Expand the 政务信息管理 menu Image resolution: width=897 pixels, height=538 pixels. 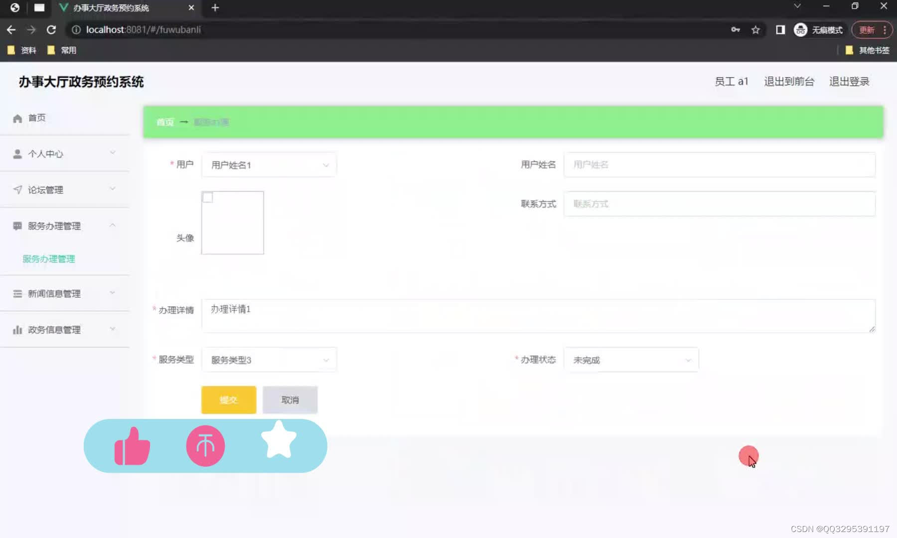(64, 330)
